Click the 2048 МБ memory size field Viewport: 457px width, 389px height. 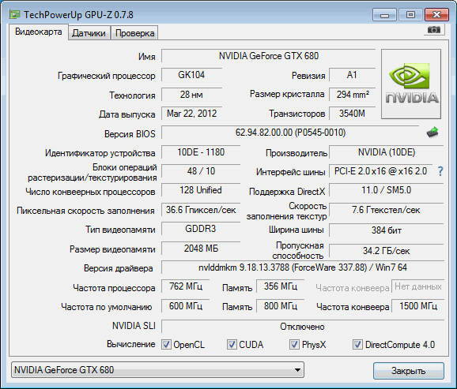click(201, 249)
